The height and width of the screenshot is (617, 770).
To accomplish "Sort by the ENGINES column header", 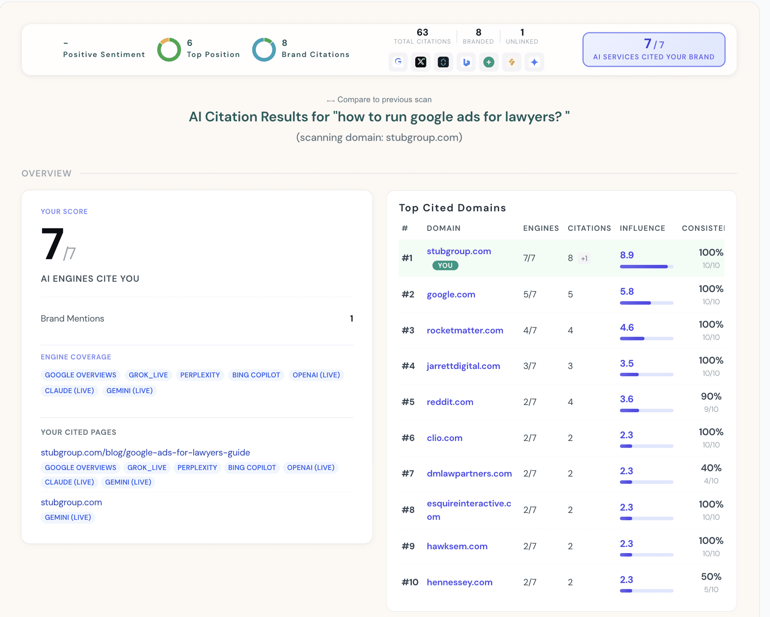I will tap(541, 228).
